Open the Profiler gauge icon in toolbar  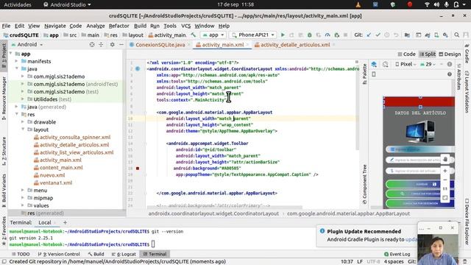point(327,35)
